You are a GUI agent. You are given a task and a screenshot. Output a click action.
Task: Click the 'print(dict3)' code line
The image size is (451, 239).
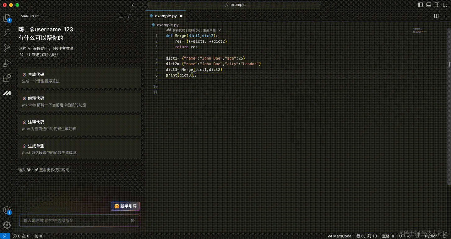[180, 75]
